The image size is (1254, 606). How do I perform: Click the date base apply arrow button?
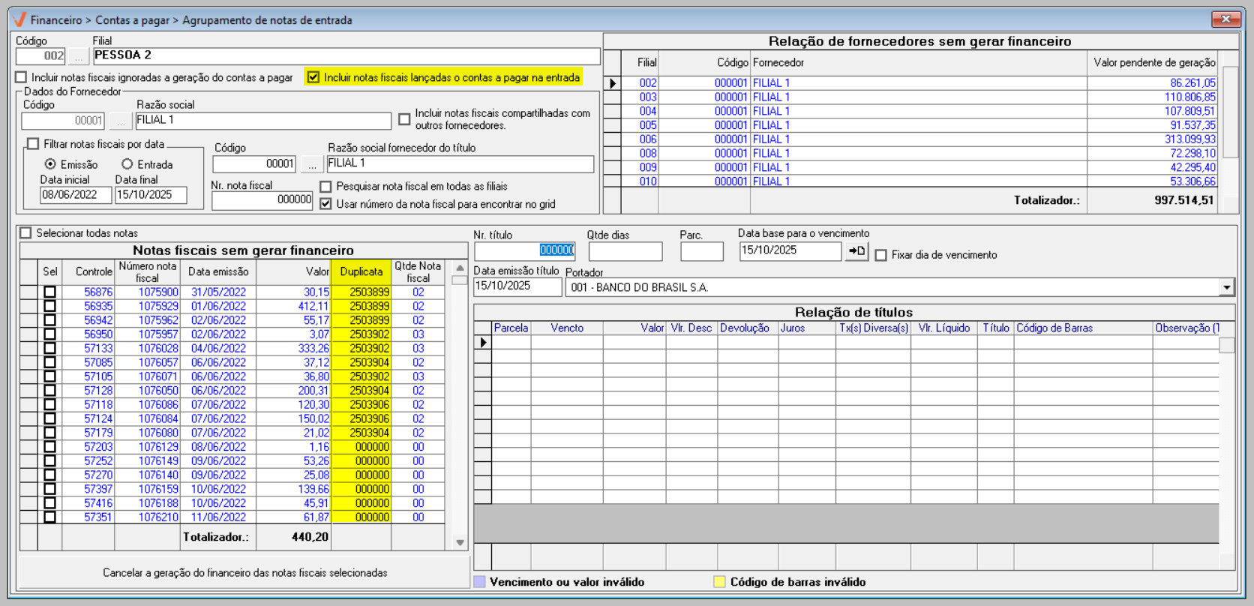pyautogui.click(x=856, y=251)
